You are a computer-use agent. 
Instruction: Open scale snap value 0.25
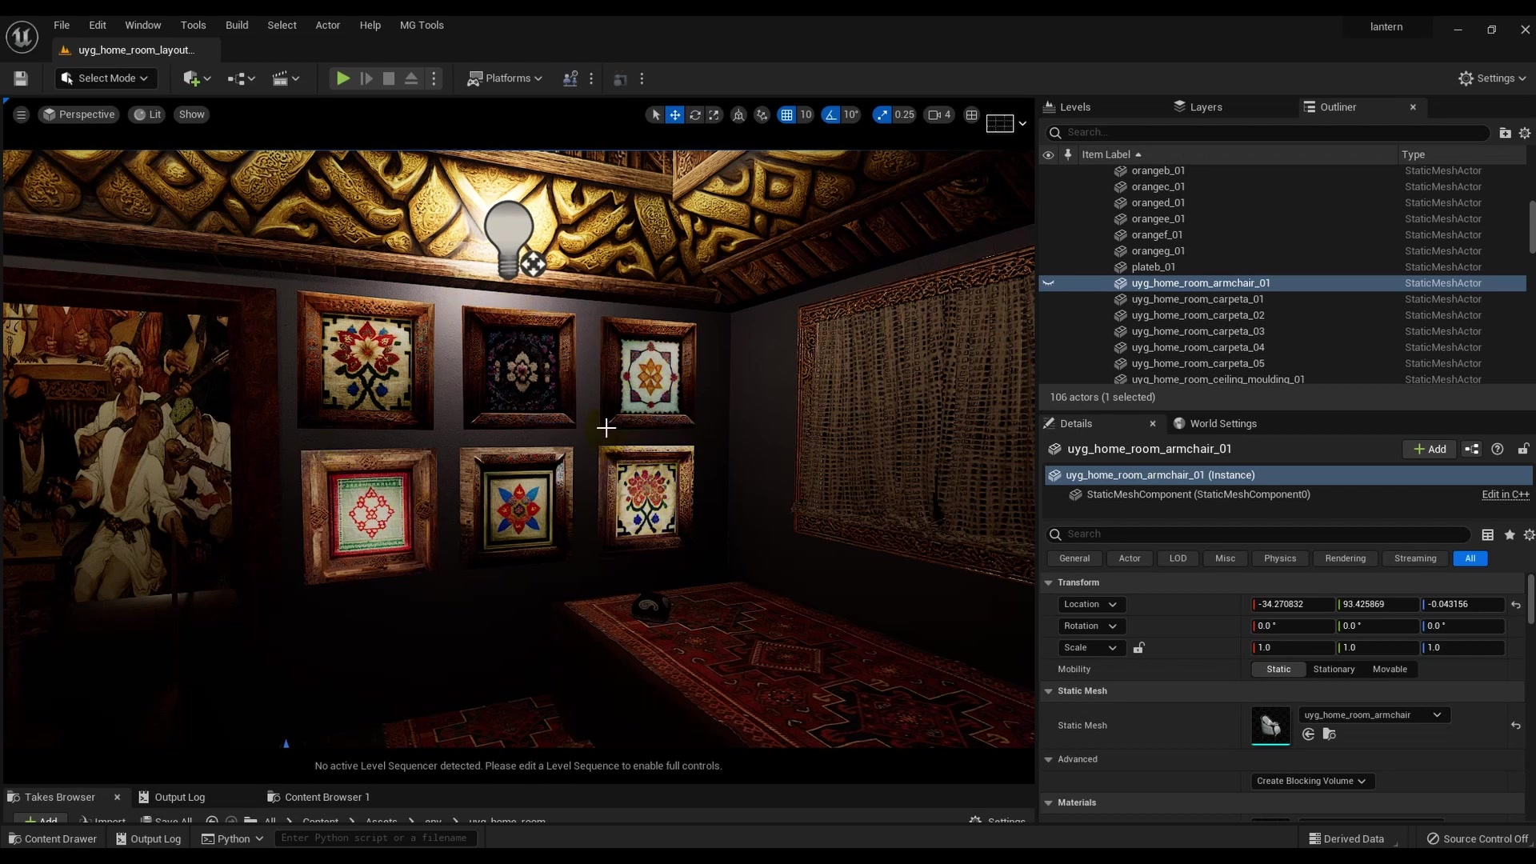click(904, 114)
